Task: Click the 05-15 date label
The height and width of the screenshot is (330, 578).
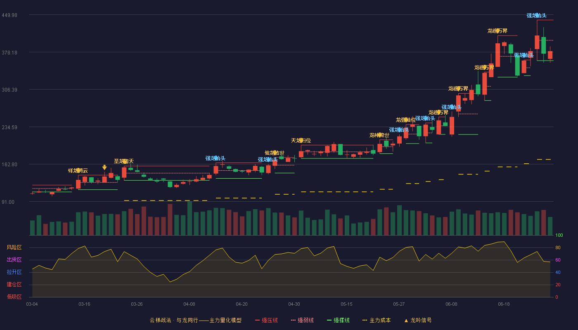Action: [x=346, y=304]
